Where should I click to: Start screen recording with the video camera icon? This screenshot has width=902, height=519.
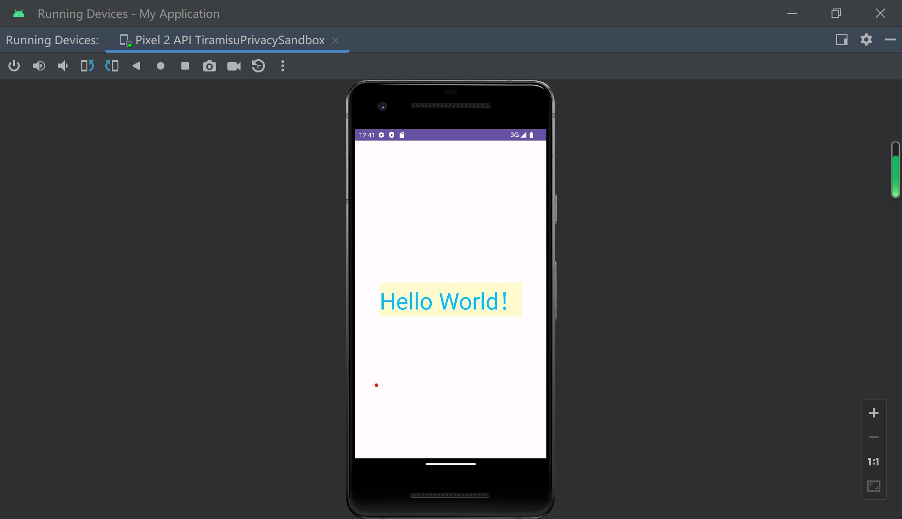(x=234, y=66)
